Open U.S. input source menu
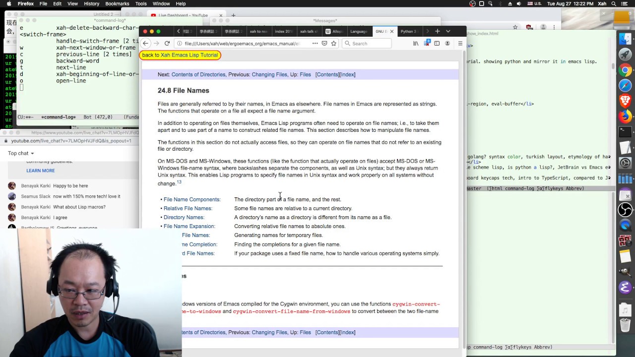Viewport: 635px width, 357px height. 534,3
